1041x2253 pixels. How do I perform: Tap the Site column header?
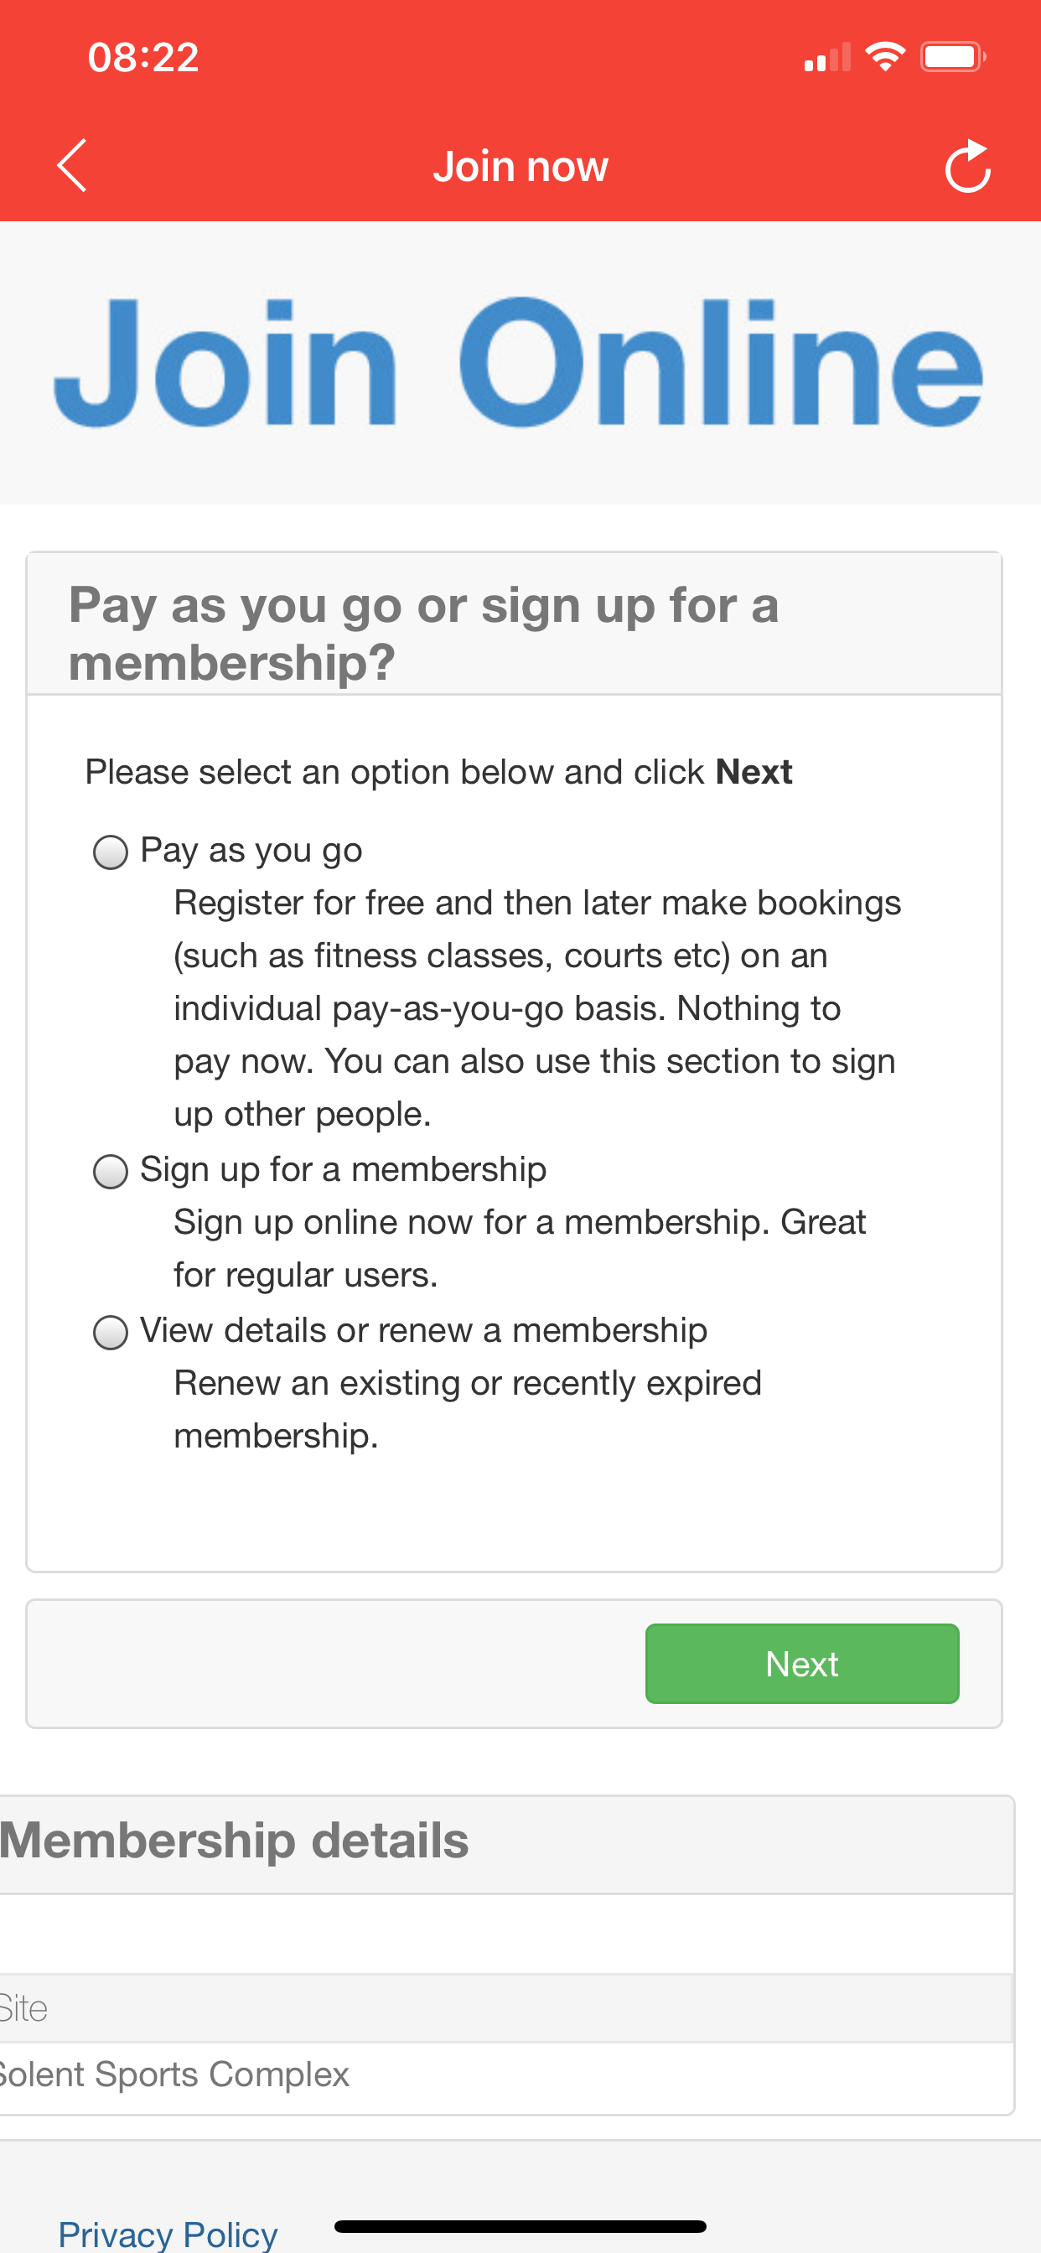pyautogui.click(x=24, y=2008)
